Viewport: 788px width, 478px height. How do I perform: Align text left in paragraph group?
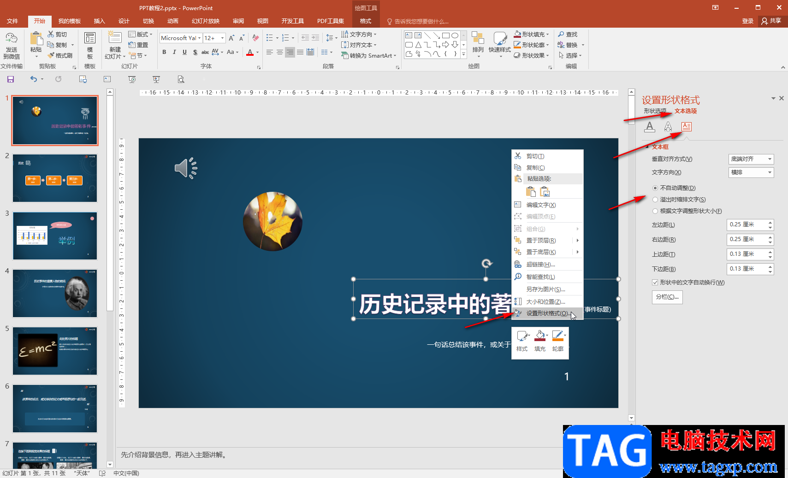[270, 52]
